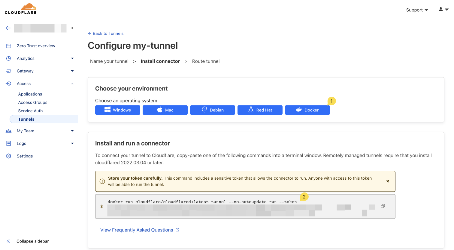Click Back to Tunnels link
This screenshot has width=454, height=250.
point(106,34)
